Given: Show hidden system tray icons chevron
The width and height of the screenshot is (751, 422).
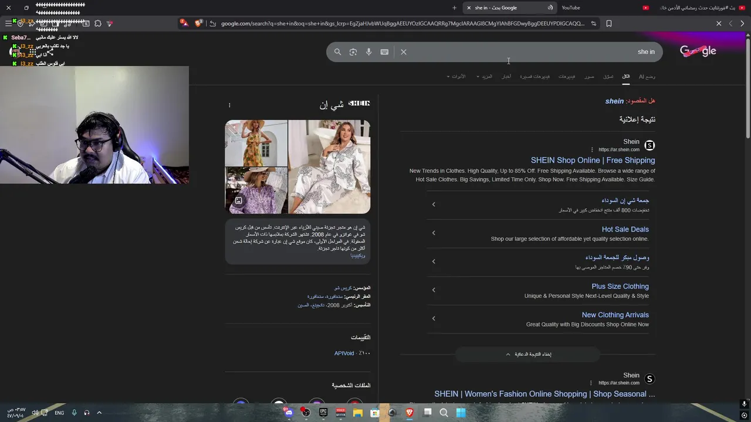Looking at the screenshot, I should click(x=99, y=413).
